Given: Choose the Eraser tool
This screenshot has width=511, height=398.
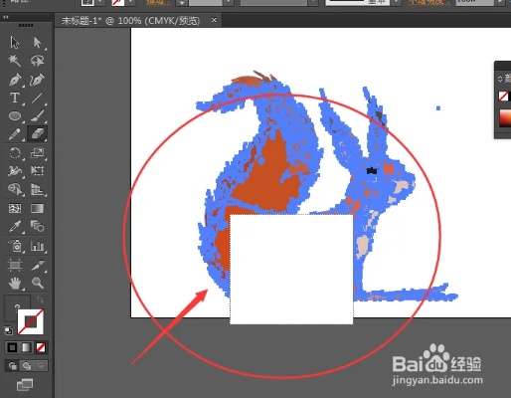Looking at the screenshot, I should (37, 133).
